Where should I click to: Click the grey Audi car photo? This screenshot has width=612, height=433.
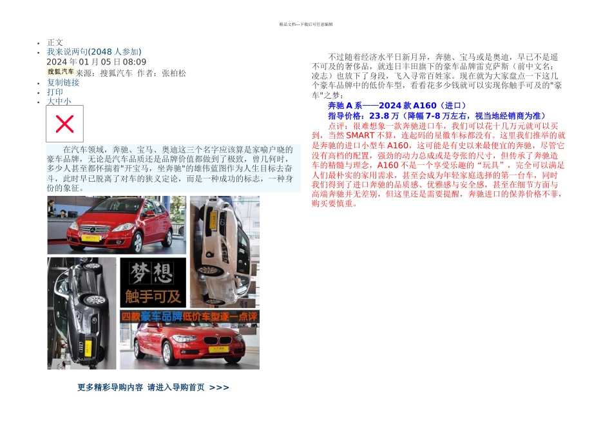(82, 313)
